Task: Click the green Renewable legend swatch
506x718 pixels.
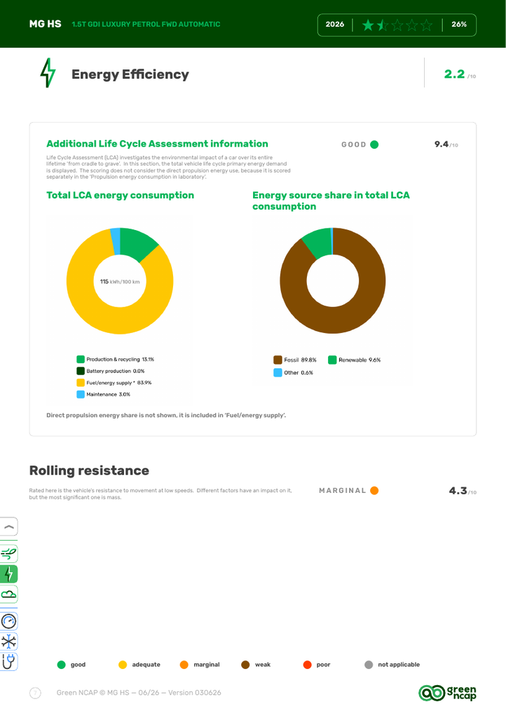Action: (x=333, y=360)
